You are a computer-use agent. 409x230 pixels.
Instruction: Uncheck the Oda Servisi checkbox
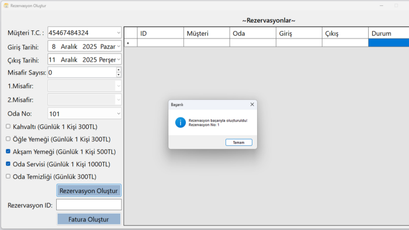pos(8,164)
